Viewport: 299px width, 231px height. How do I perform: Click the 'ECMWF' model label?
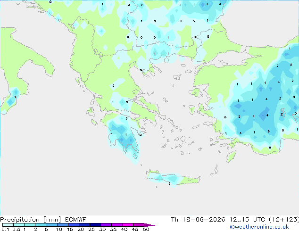click(76, 220)
